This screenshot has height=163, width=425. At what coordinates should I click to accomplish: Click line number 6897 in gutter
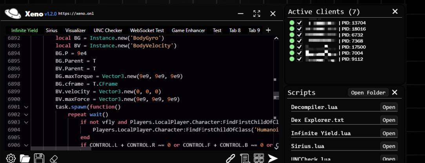pyautogui.click(x=14, y=77)
